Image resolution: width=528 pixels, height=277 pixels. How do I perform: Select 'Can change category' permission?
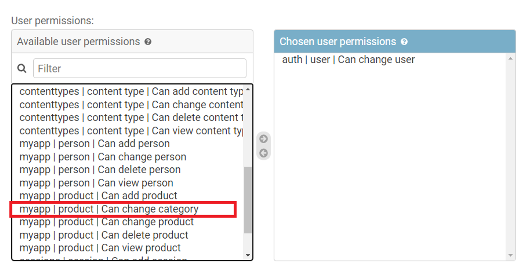(109, 209)
